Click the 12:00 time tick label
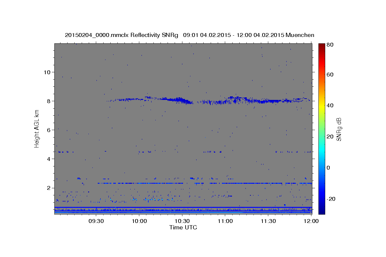Viewport: 386px width, 257px height. [x=311, y=221]
